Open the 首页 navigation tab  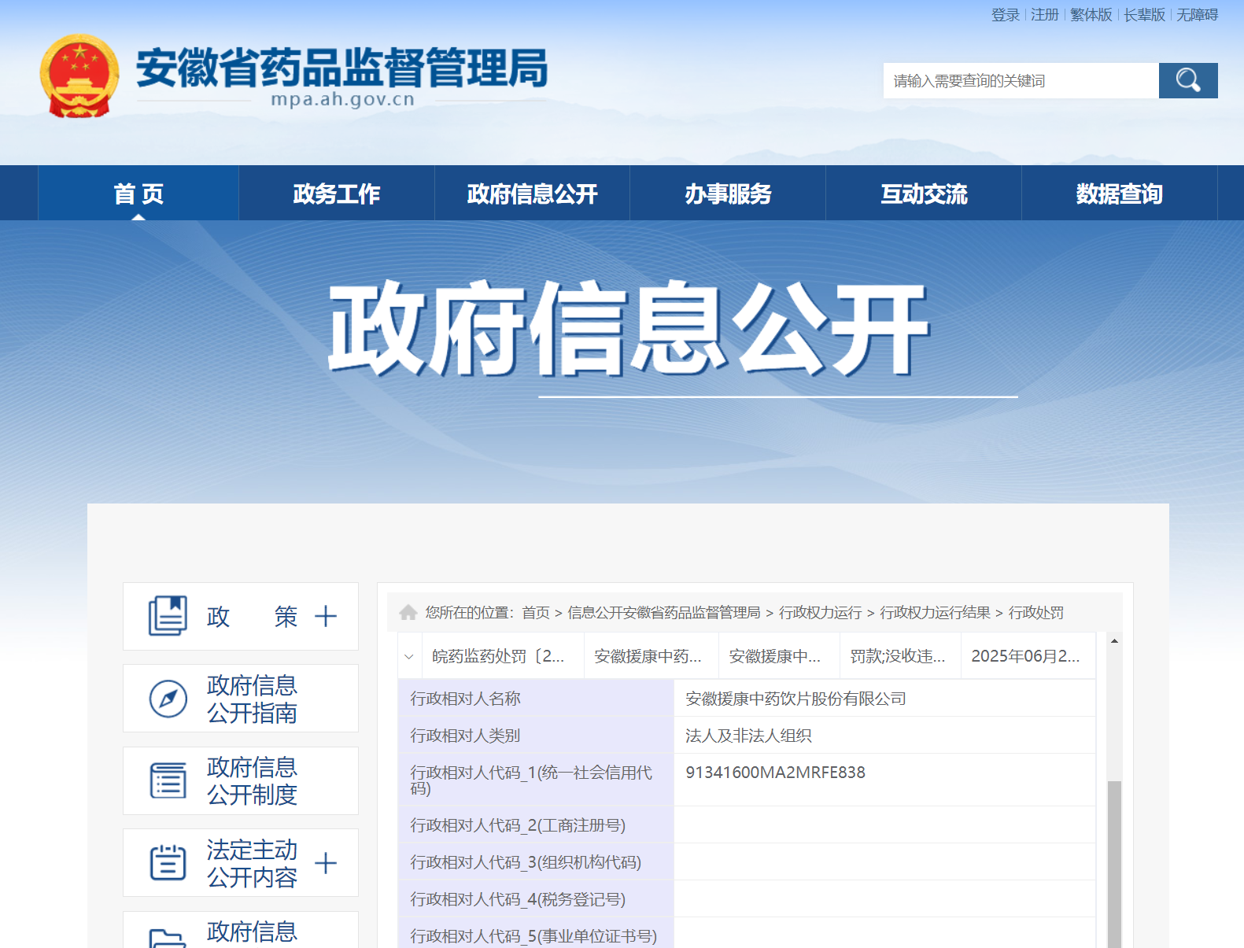pyautogui.click(x=138, y=194)
